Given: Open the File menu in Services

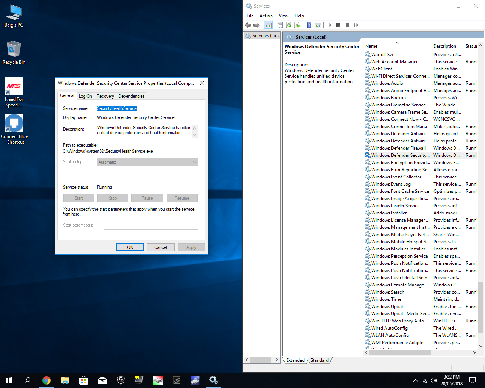Looking at the screenshot, I should (250, 16).
